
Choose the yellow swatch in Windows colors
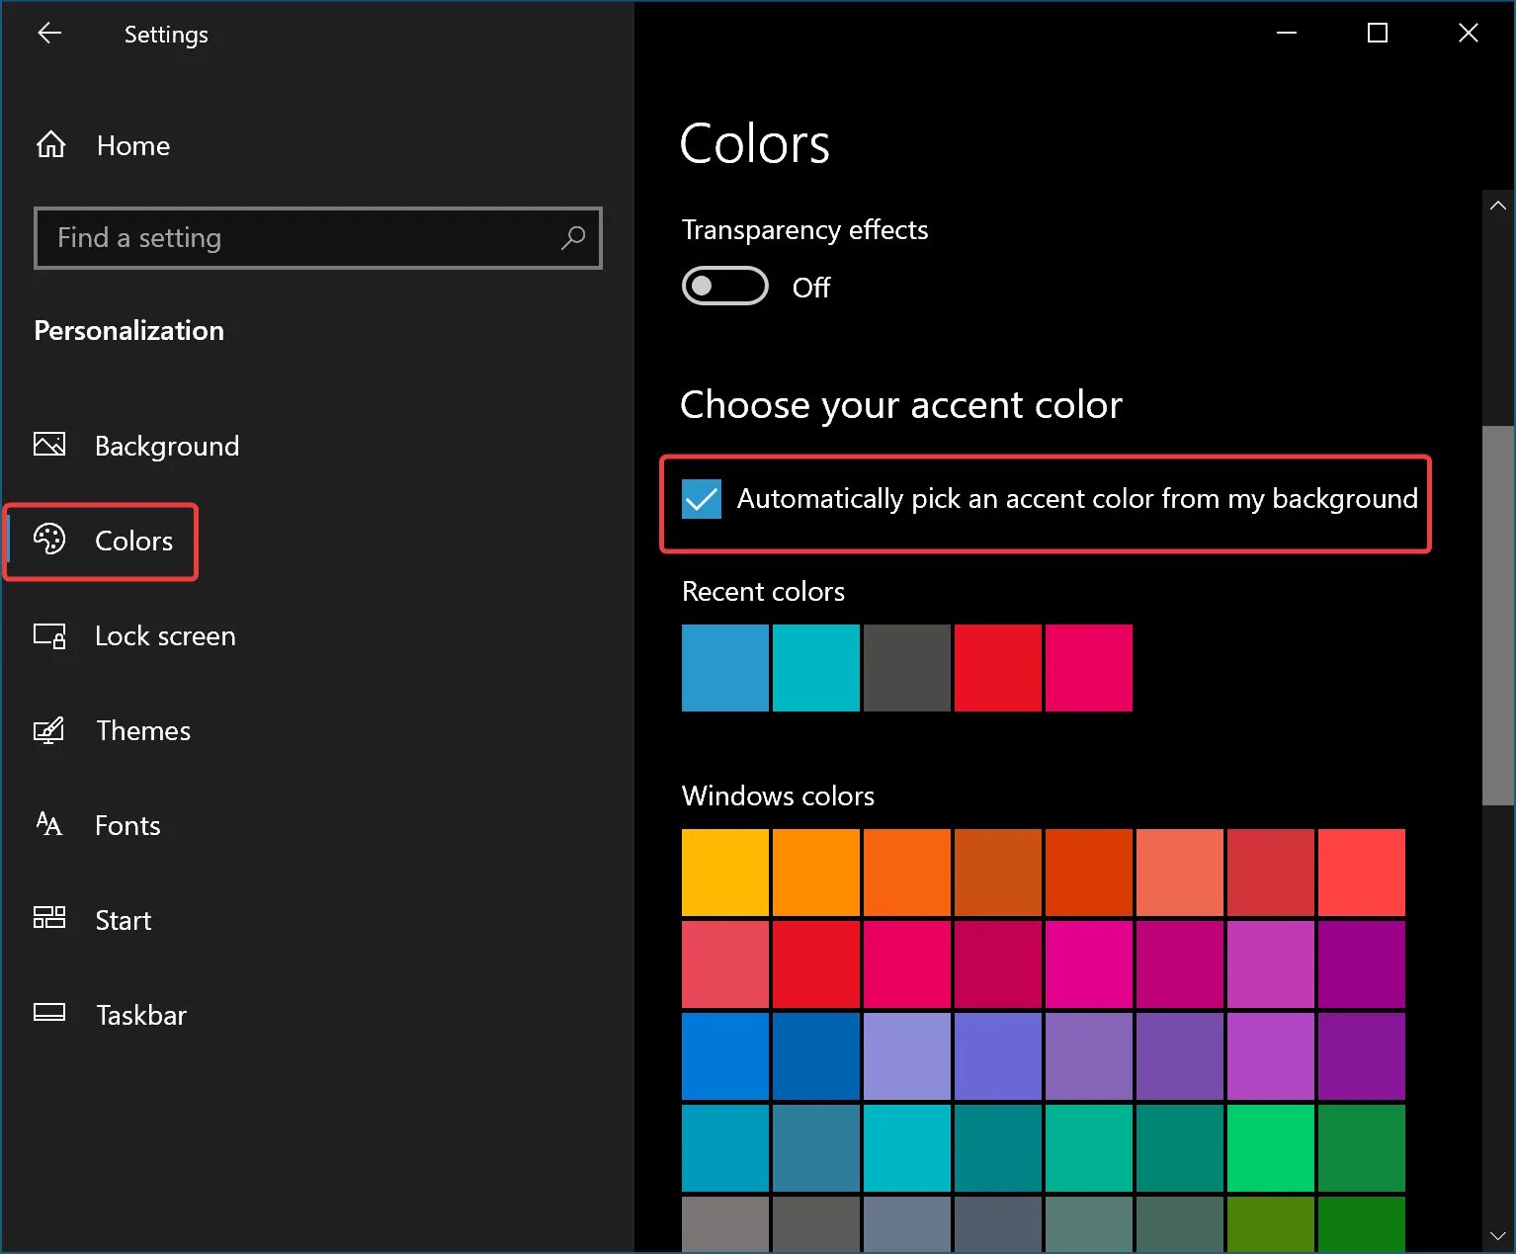[x=724, y=872]
